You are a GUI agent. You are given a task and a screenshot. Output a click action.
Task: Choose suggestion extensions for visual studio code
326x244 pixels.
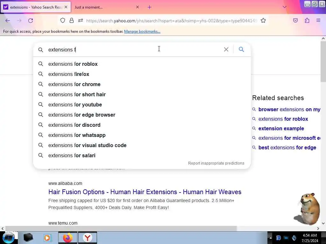[x=142, y=145]
